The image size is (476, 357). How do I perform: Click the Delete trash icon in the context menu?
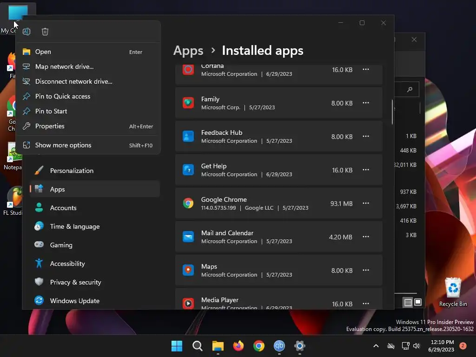click(x=45, y=32)
